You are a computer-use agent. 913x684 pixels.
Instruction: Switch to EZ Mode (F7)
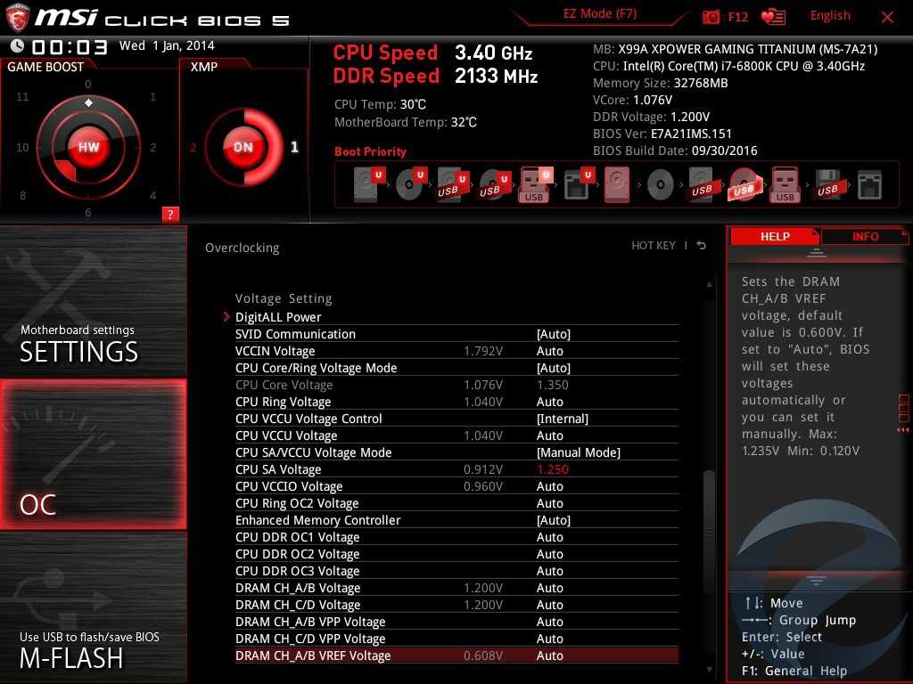click(599, 14)
